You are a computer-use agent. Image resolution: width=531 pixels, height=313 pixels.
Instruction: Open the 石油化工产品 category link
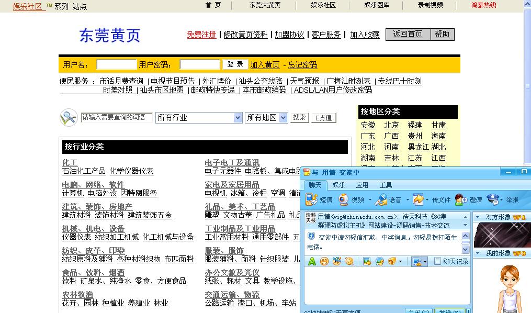point(84,171)
